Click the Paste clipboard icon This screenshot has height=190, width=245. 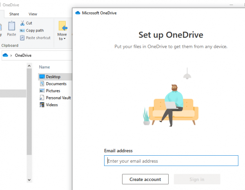11,26
